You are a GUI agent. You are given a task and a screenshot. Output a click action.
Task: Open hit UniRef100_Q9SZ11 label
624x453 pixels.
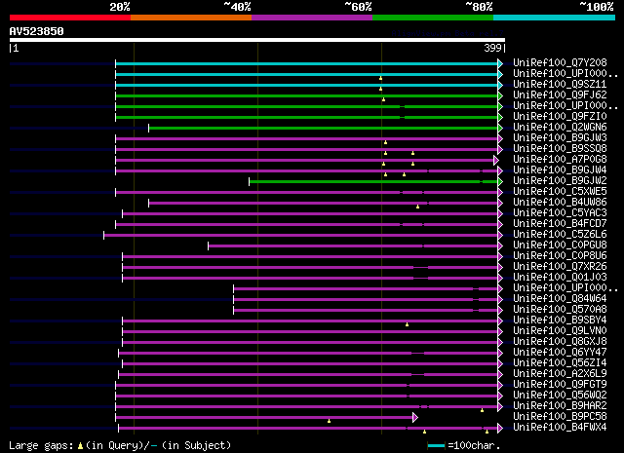[560, 85]
